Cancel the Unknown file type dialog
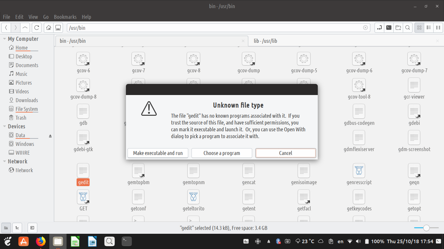 click(285, 153)
